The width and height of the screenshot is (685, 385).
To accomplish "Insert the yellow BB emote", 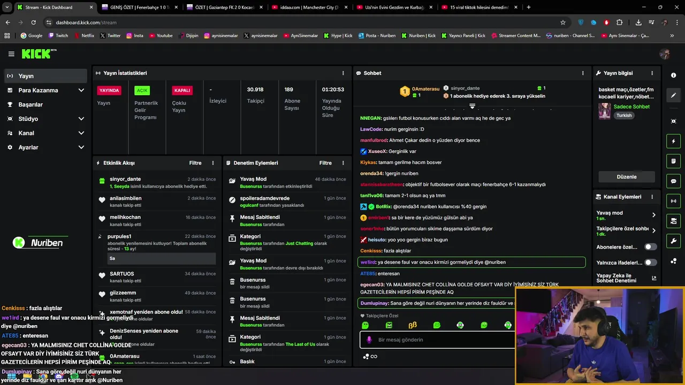I will [413, 325].
